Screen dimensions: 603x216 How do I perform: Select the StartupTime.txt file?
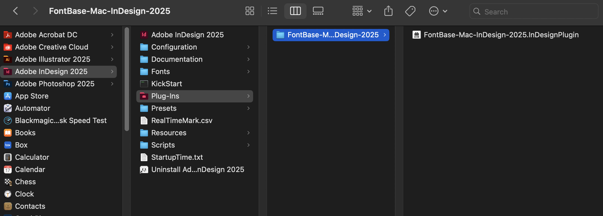pyautogui.click(x=195, y=157)
